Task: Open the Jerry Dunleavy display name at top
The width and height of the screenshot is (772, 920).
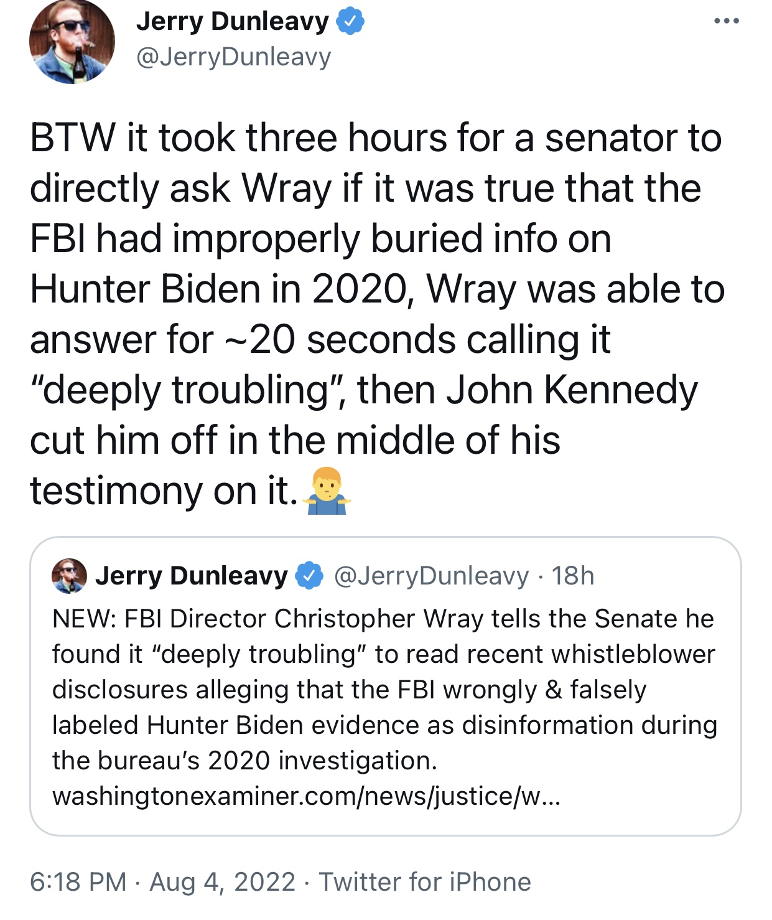Action: (232, 21)
